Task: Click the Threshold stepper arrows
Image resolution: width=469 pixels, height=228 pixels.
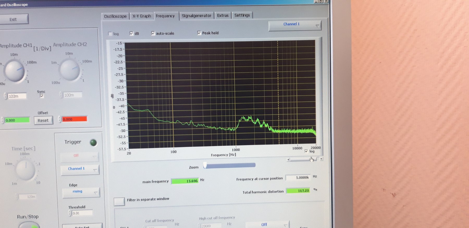Action: point(70,213)
